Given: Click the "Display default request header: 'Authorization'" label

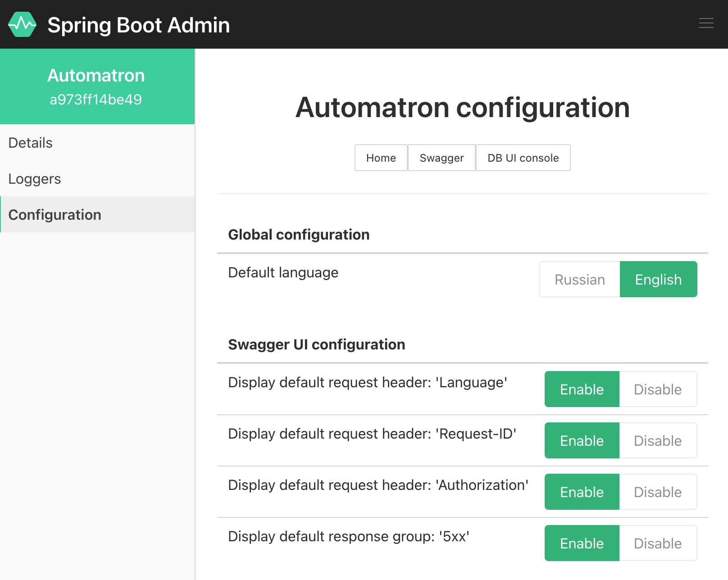Looking at the screenshot, I should [378, 485].
